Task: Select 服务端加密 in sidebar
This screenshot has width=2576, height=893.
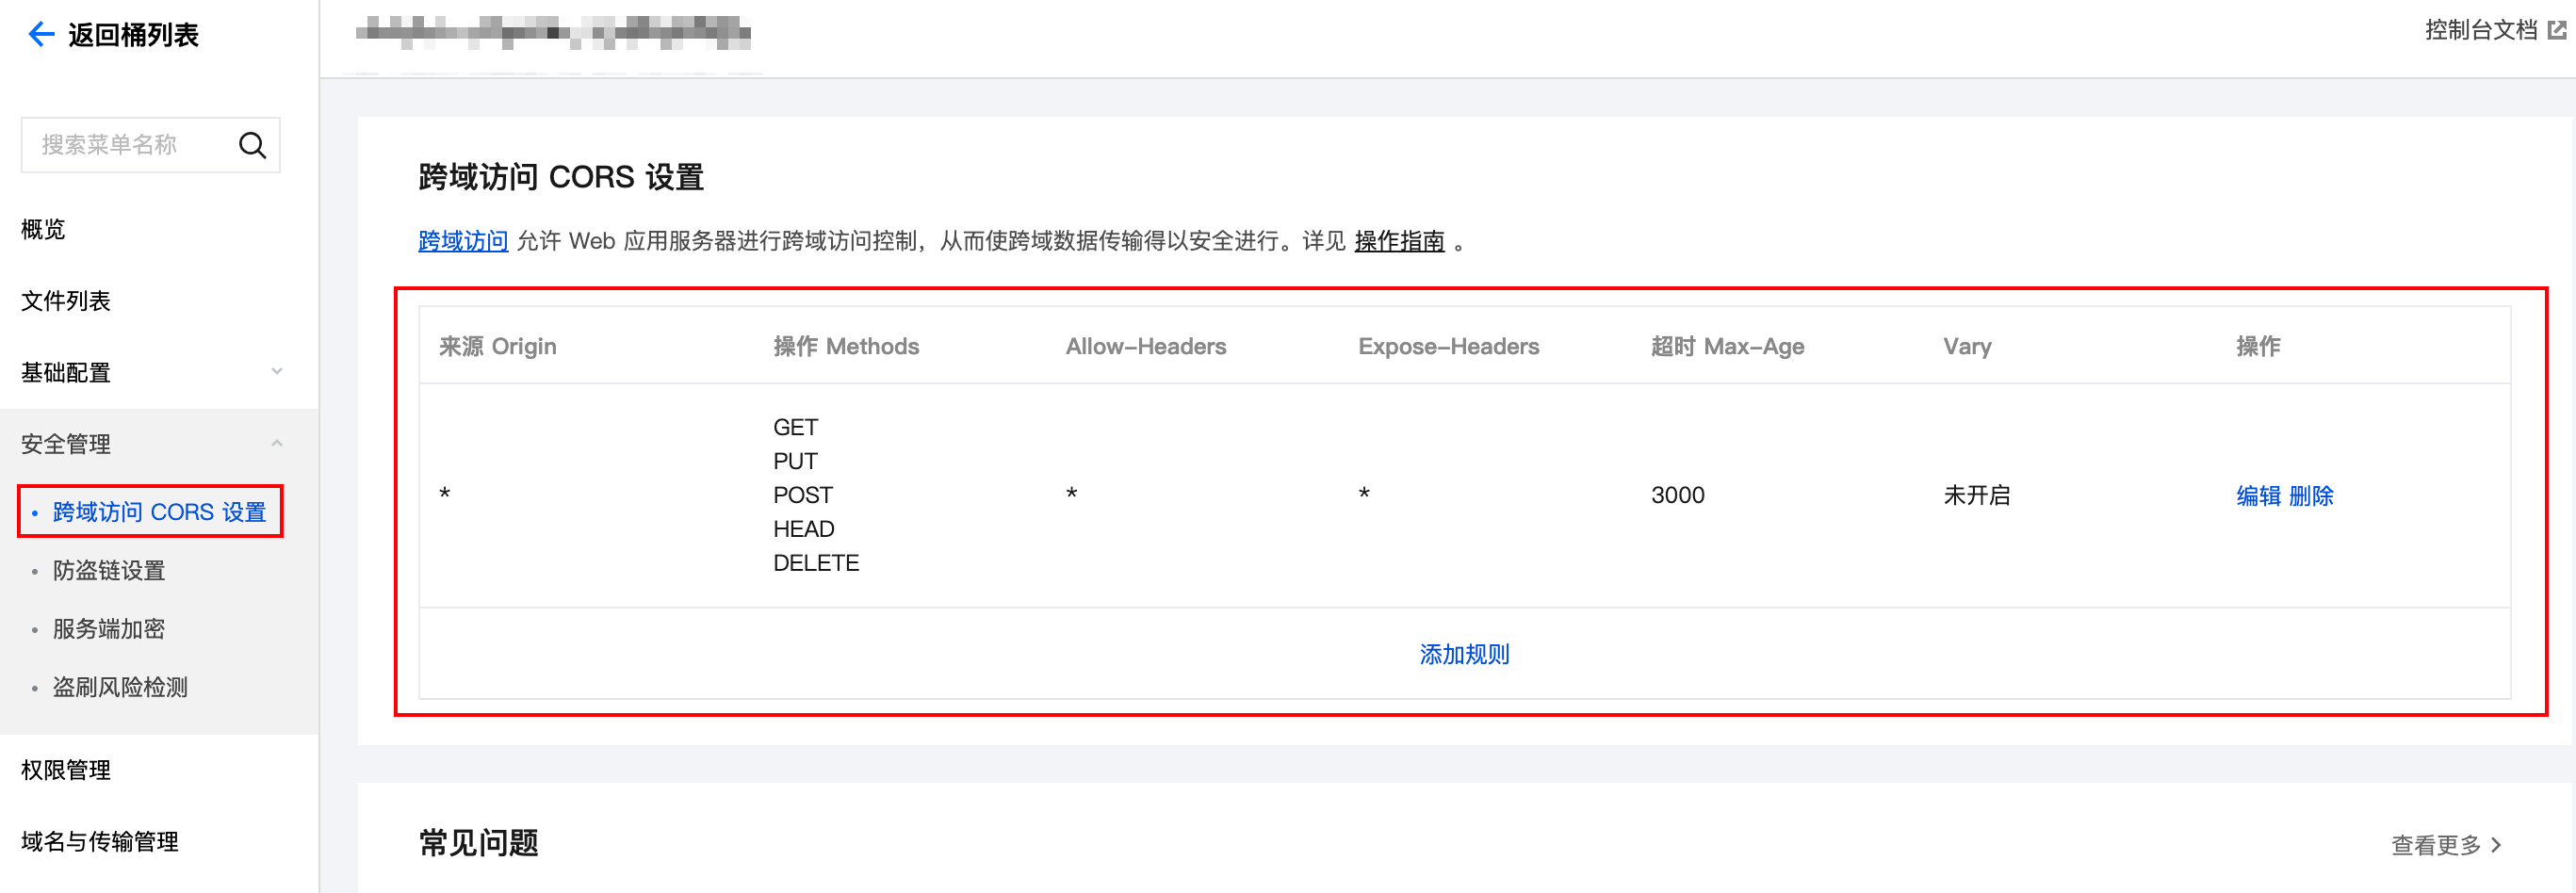Action: pos(109,629)
